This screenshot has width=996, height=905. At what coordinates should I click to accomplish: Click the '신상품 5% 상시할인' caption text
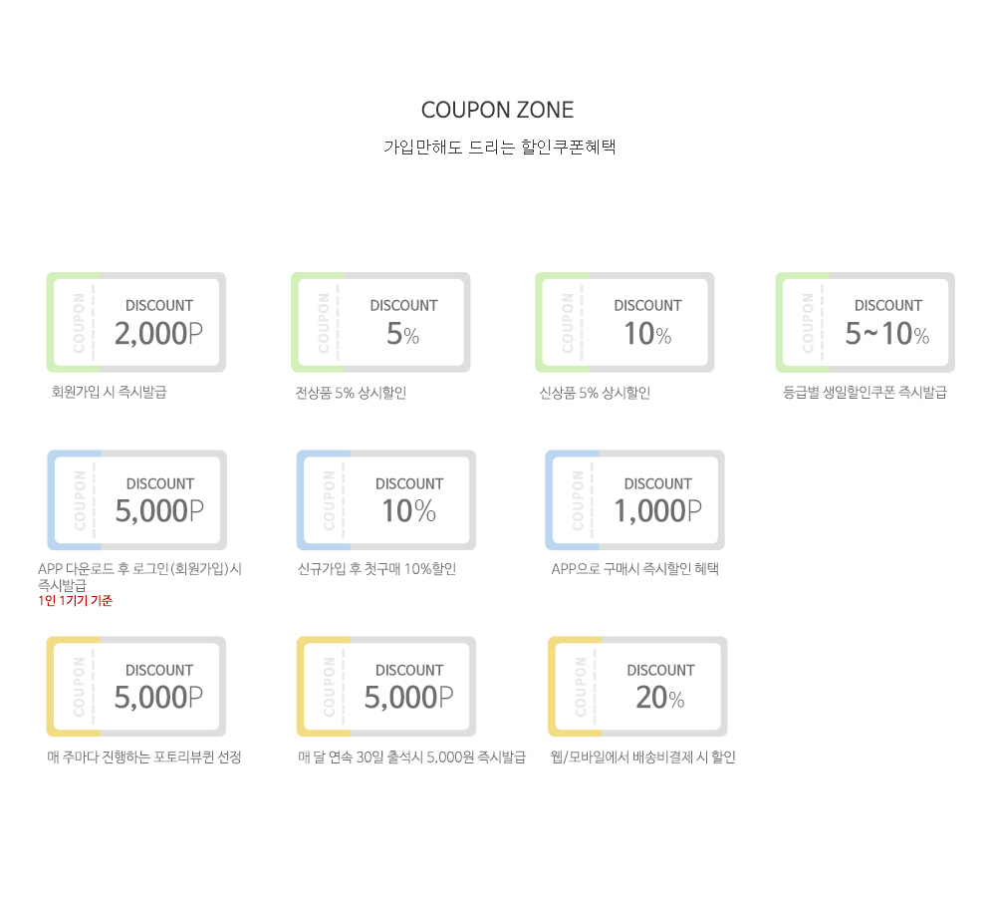595,393
